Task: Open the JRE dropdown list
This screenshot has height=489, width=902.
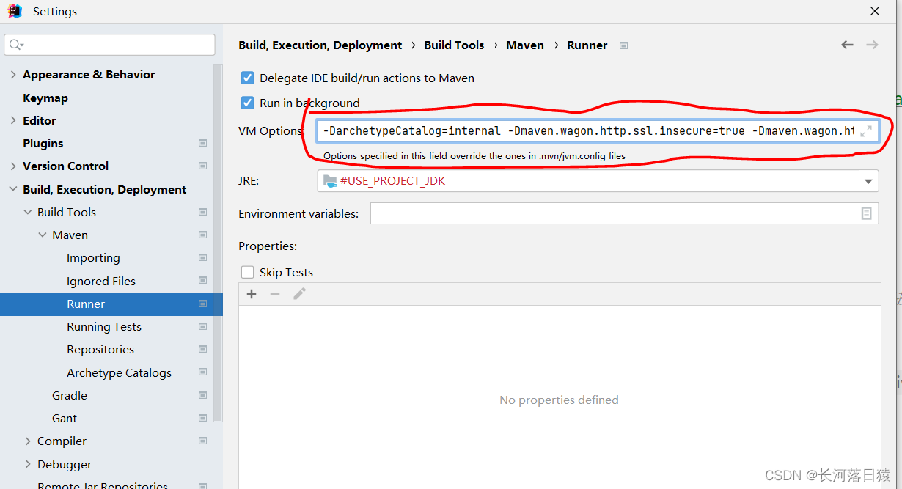Action: [868, 181]
